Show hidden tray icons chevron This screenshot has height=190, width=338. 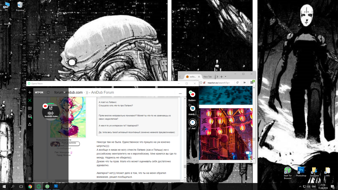[x=301, y=187]
